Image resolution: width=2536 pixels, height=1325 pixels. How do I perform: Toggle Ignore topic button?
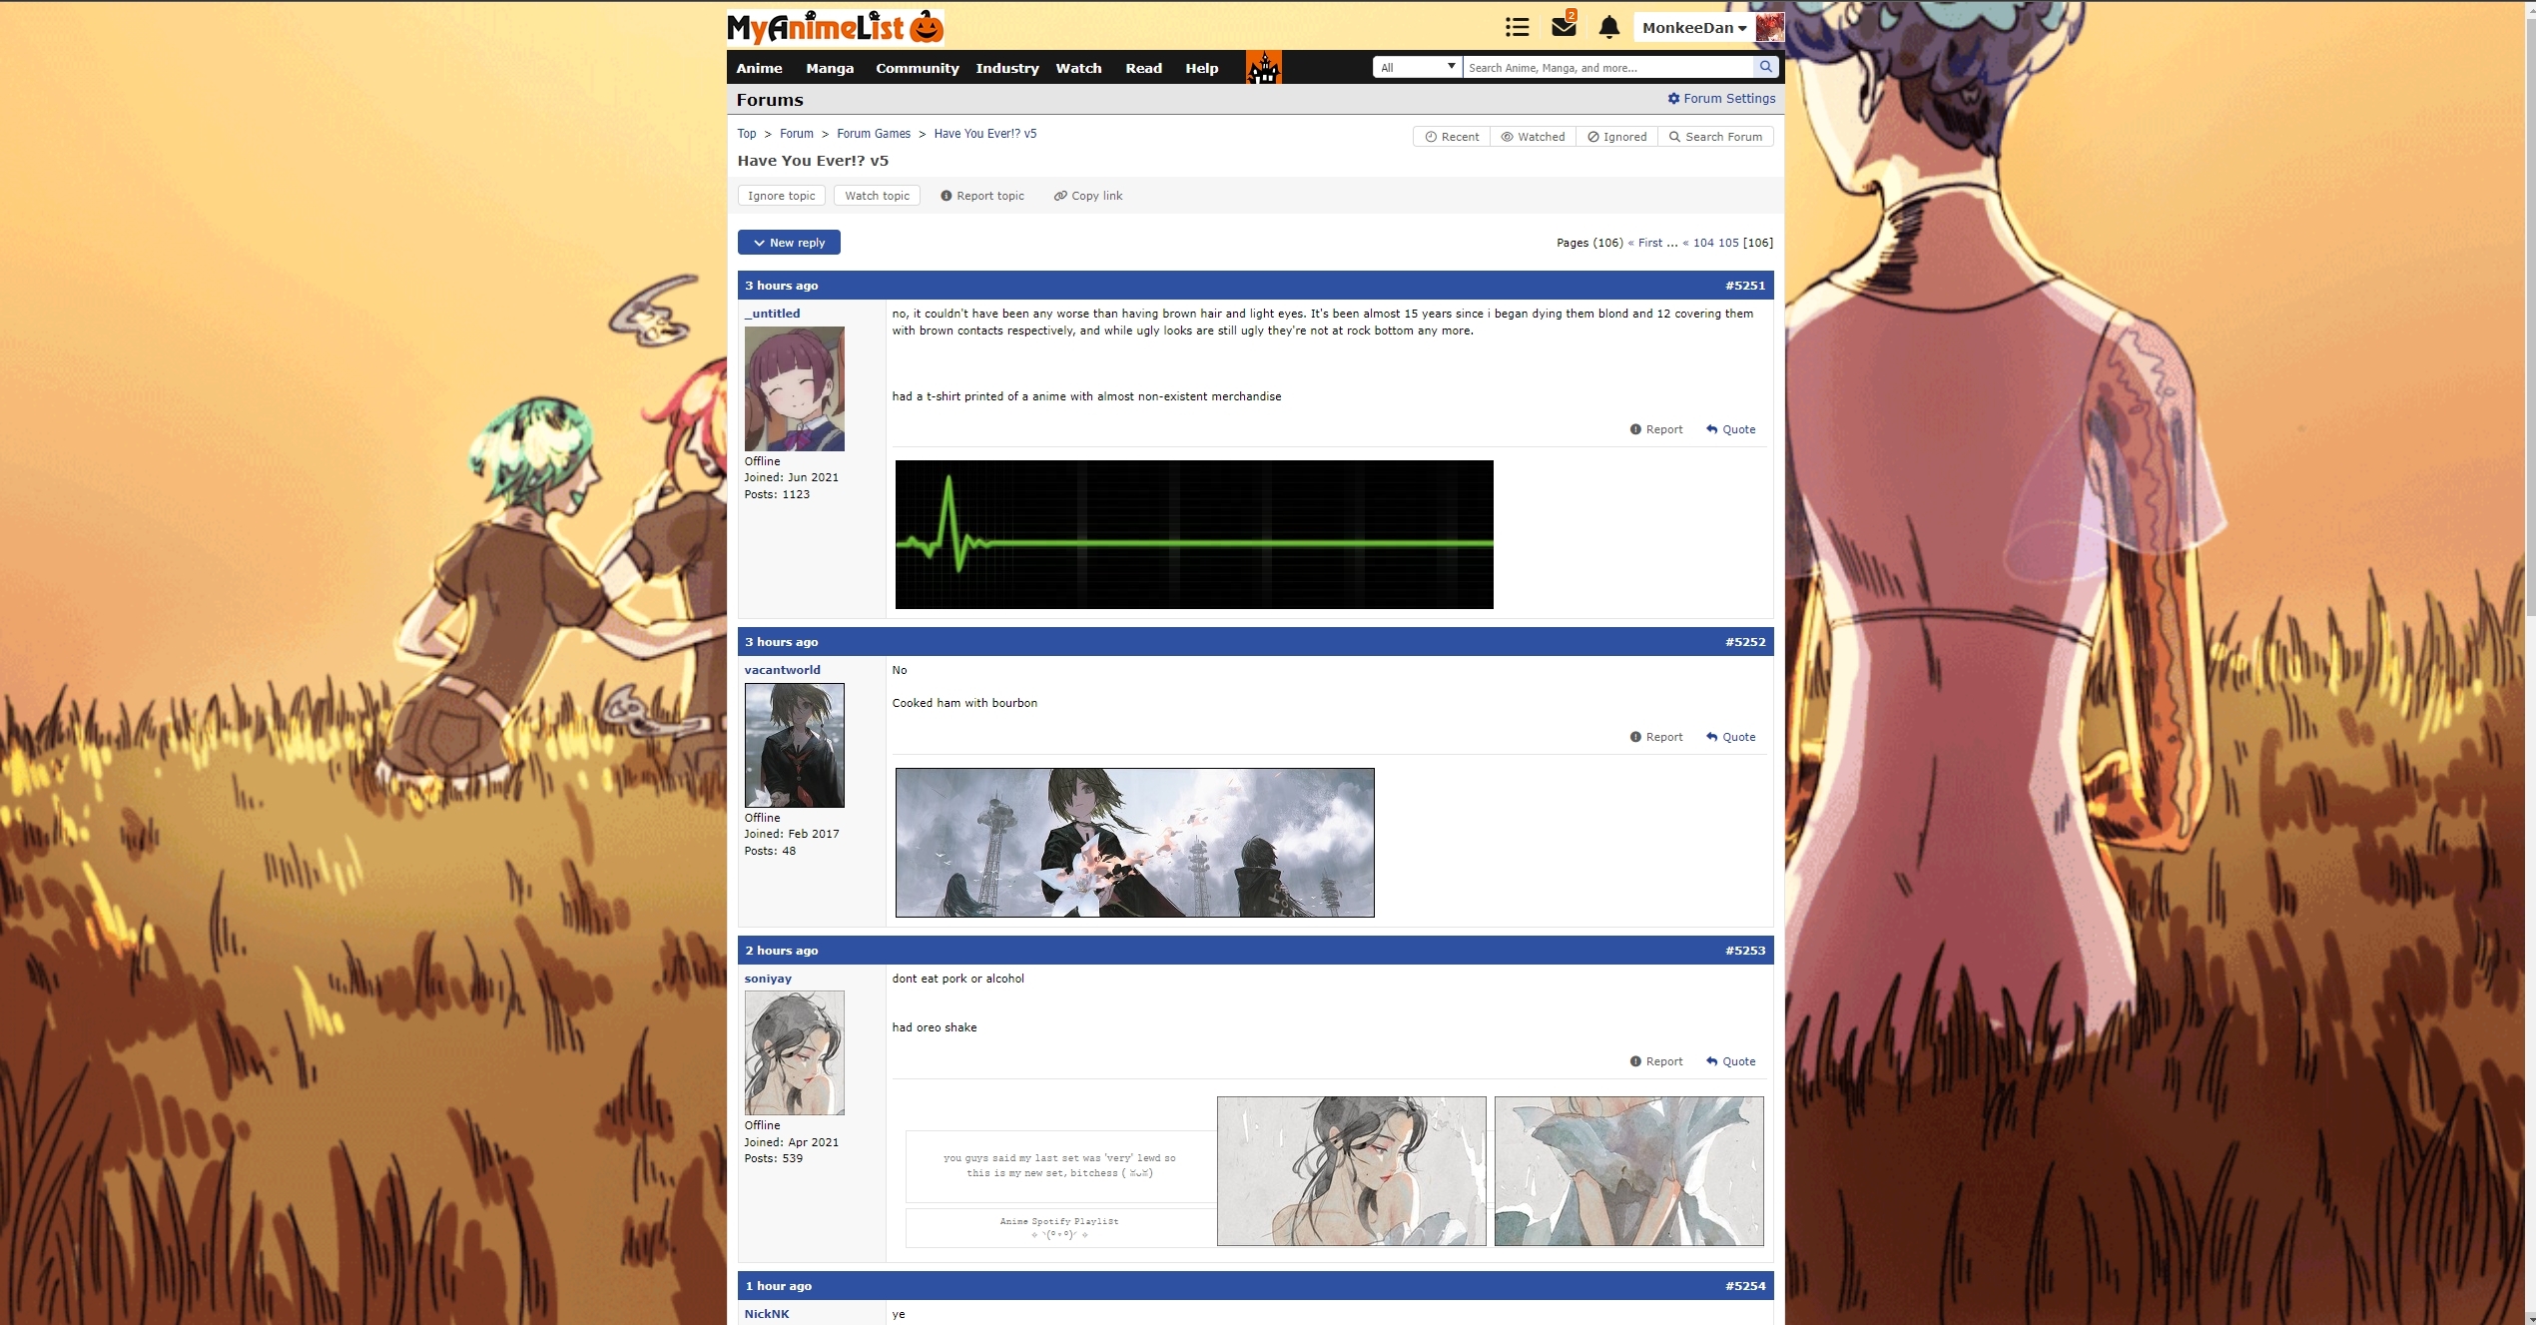781,196
